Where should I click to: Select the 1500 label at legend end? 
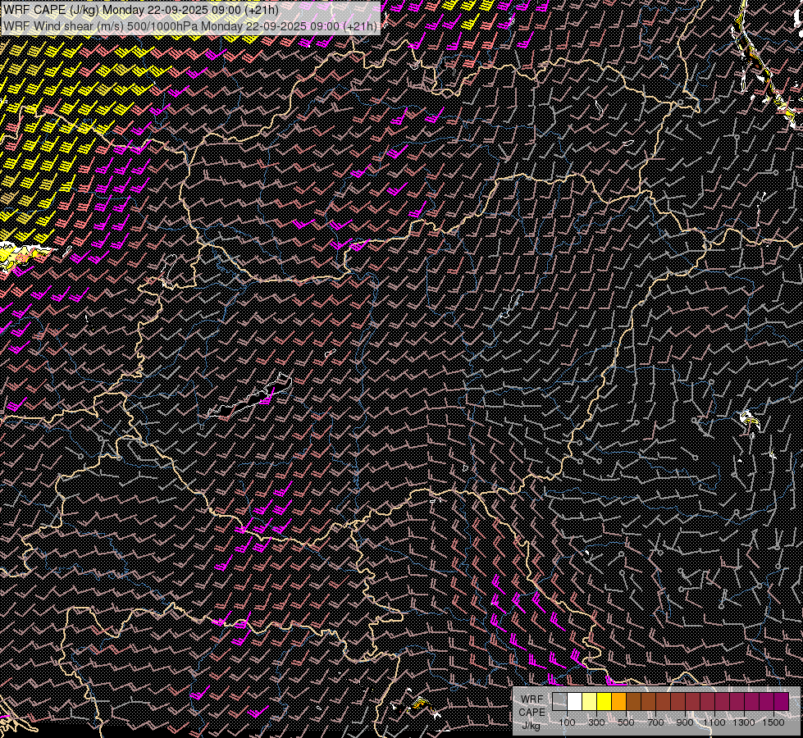773,722
